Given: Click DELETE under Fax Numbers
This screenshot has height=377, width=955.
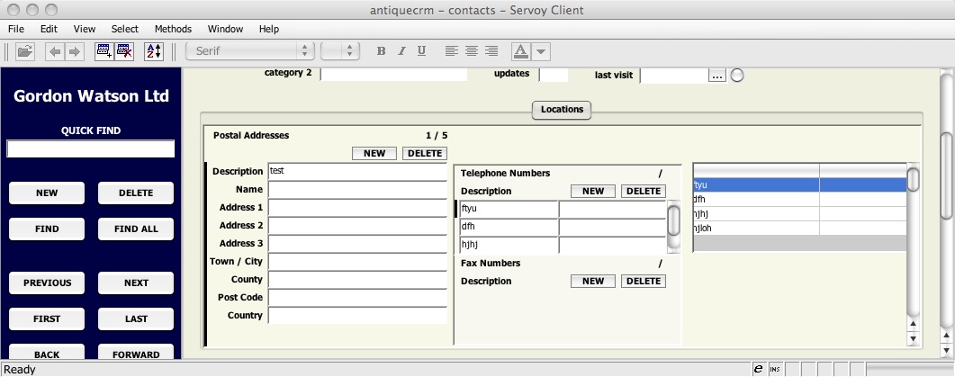Looking at the screenshot, I should pos(644,282).
